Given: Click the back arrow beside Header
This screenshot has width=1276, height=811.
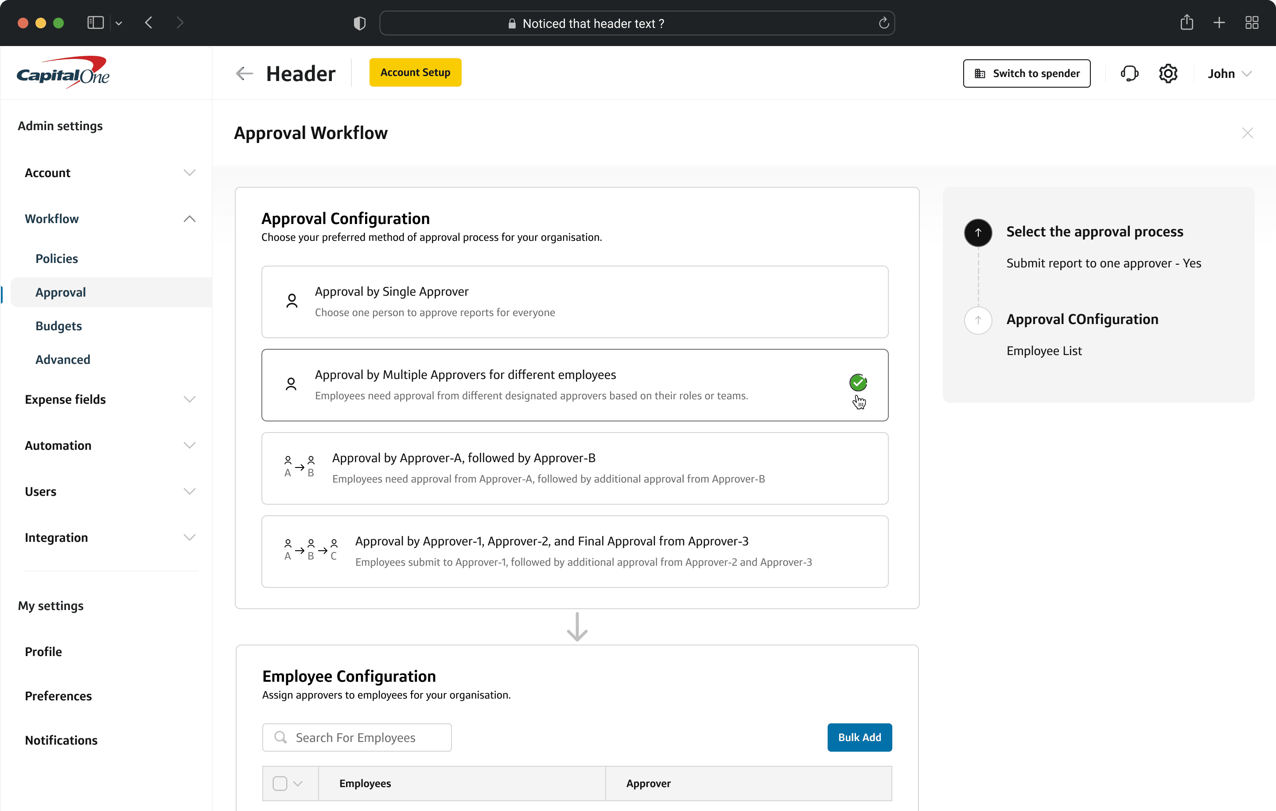Looking at the screenshot, I should pos(244,73).
